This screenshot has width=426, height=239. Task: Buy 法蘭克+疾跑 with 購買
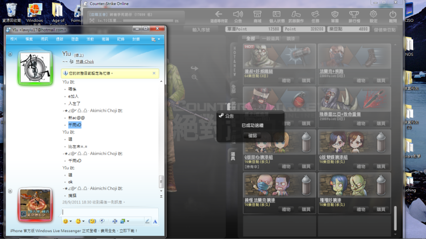pyautogui.click(x=381, y=80)
